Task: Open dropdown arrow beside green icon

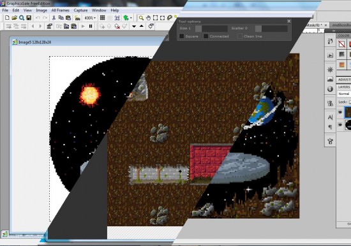Action: (131, 18)
